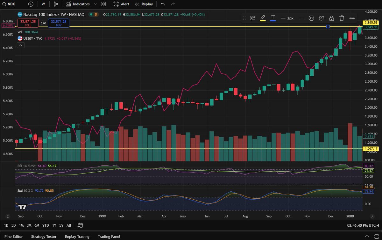Image resolution: width=382 pixels, height=240 pixels.
Task: Expand the indicators favorites chevron
Action: coord(95,4)
